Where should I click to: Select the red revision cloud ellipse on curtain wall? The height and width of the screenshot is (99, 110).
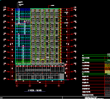23,23
